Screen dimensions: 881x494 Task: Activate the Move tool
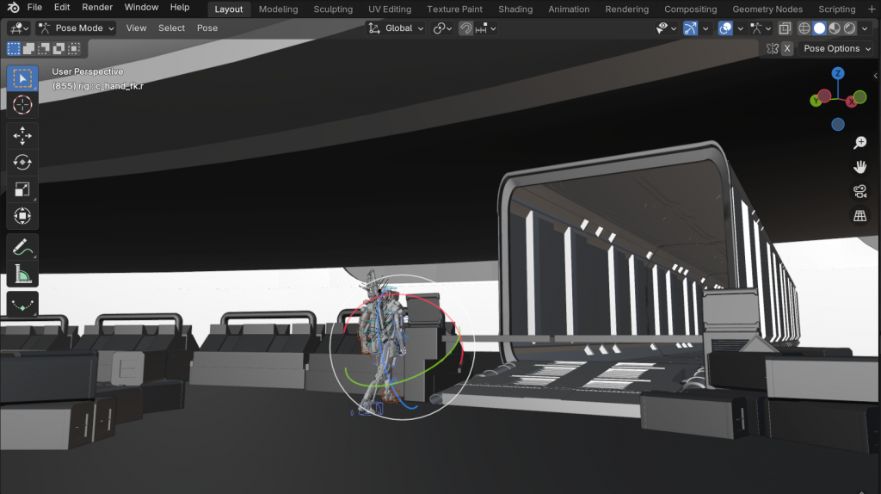[x=22, y=135]
